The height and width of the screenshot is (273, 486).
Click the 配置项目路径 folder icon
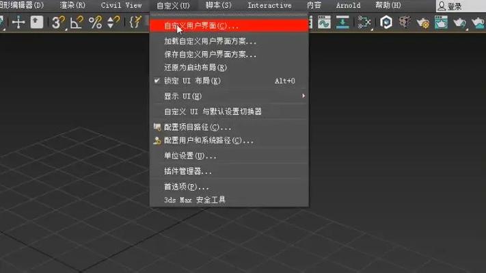click(157, 127)
